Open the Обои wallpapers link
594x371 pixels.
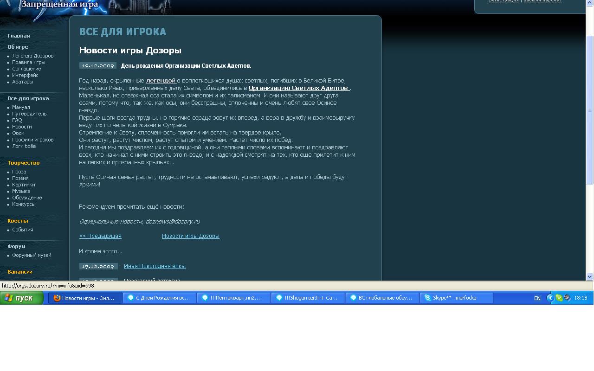(18, 133)
